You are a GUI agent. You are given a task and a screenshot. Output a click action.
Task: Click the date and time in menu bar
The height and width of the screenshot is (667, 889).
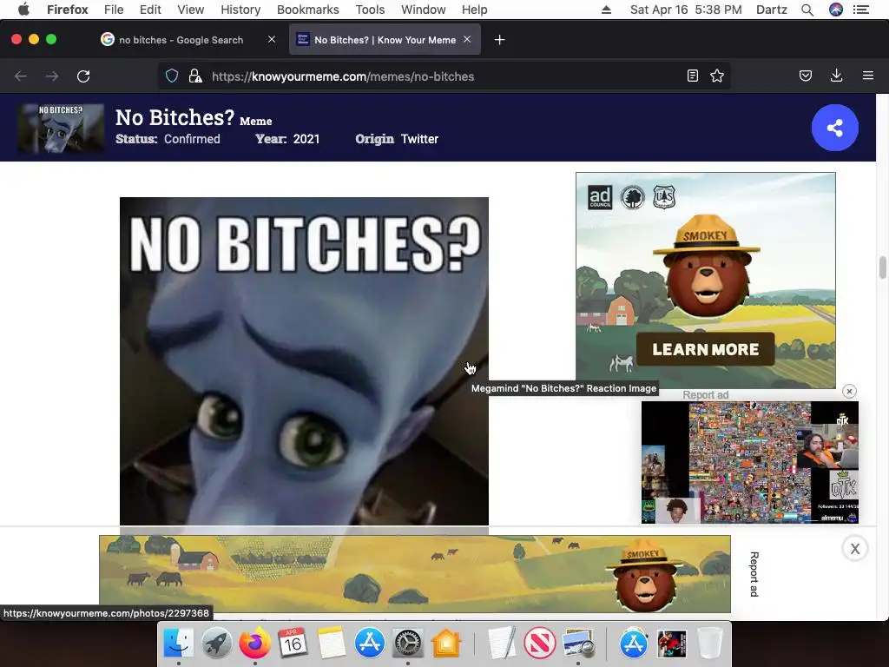[686, 10]
